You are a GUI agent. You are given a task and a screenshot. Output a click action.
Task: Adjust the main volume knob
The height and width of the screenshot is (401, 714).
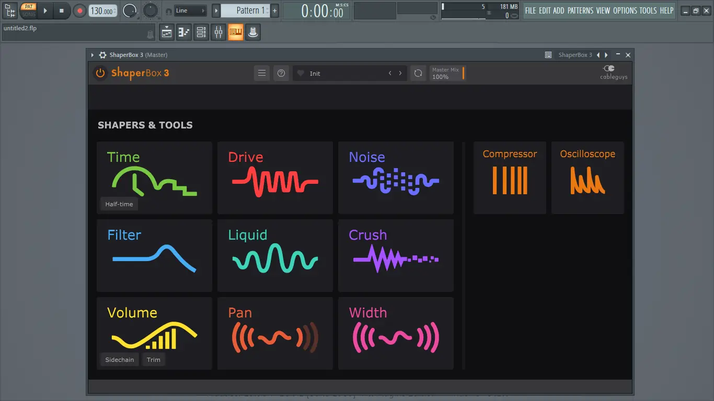point(129,10)
